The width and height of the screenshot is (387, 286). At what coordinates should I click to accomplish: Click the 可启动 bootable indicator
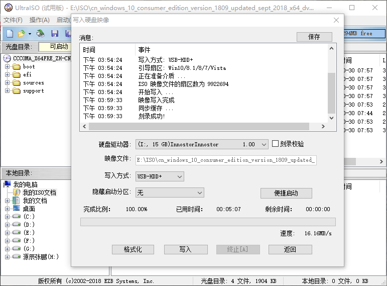point(59,46)
